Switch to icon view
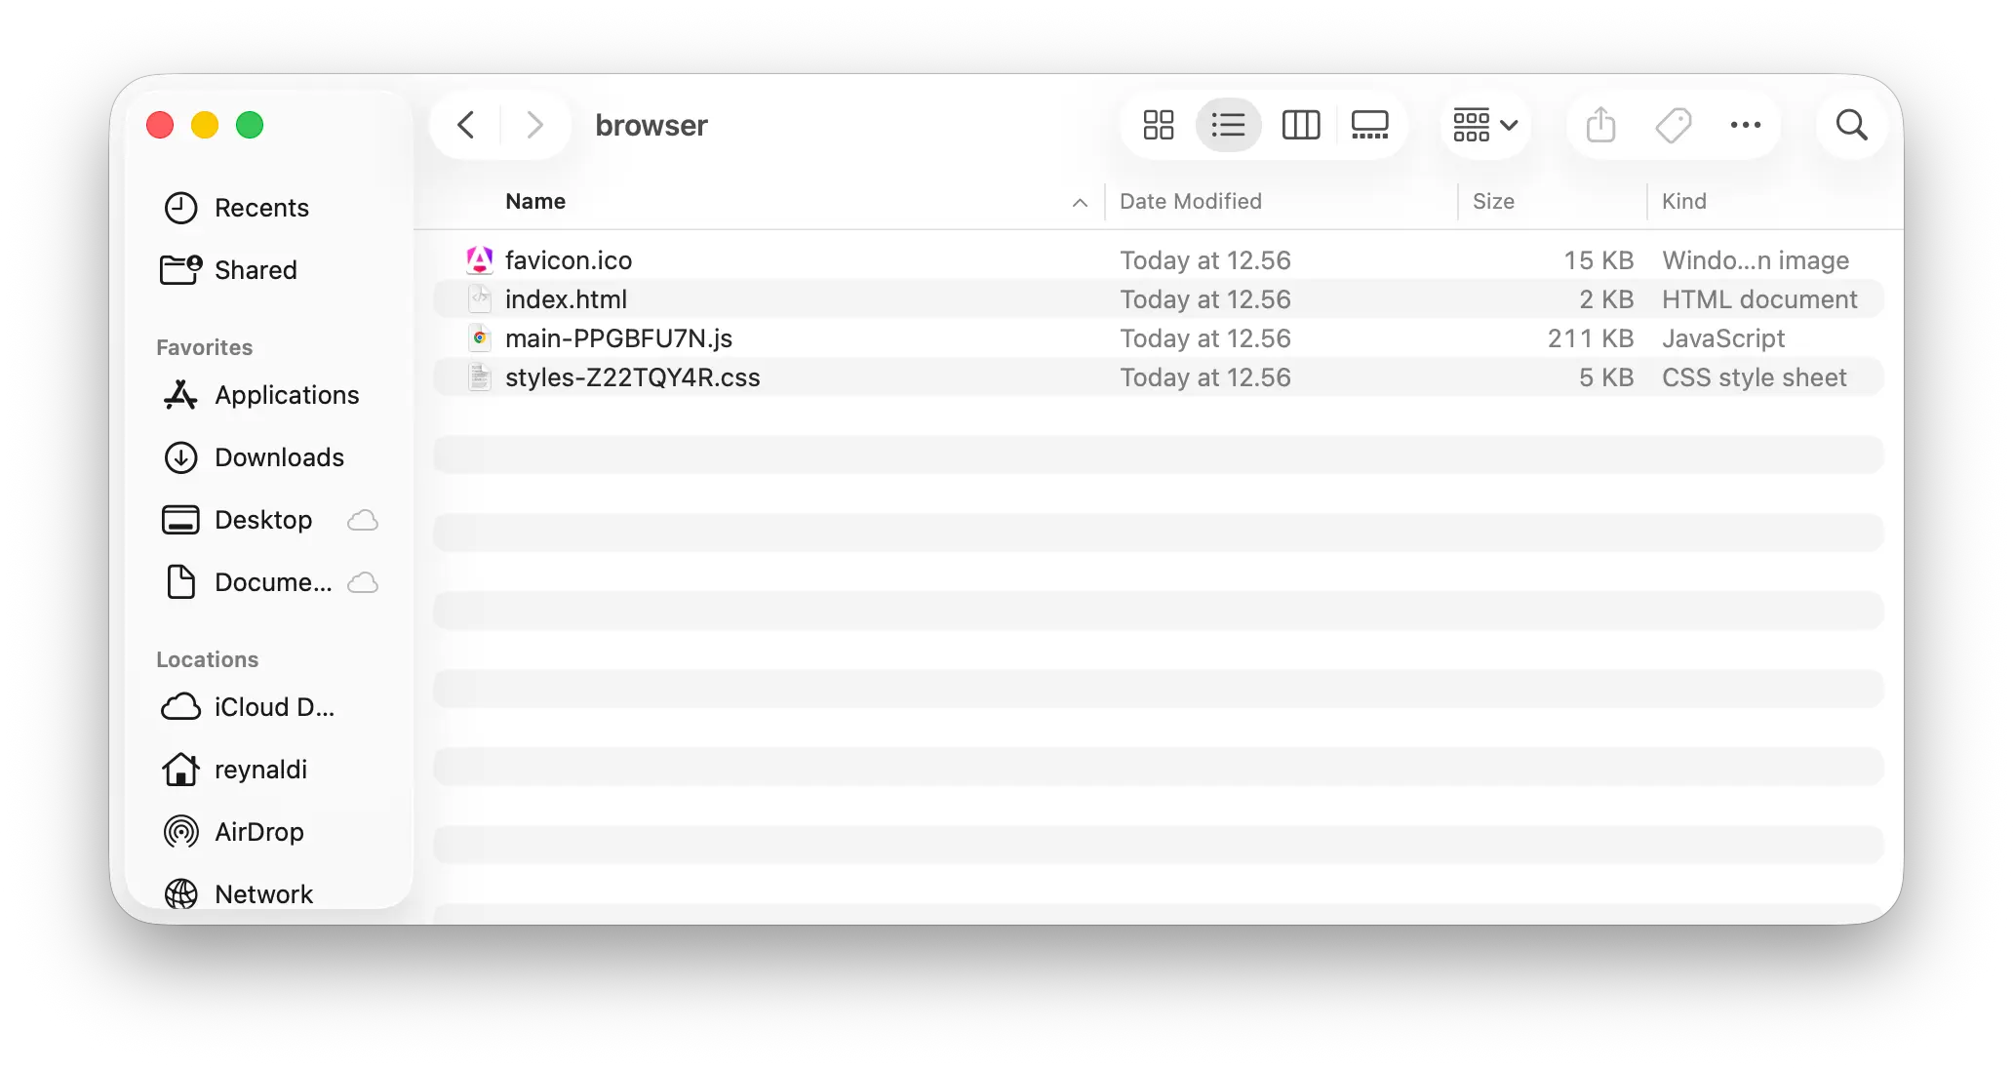2013x1069 pixels. pyautogui.click(x=1157, y=125)
